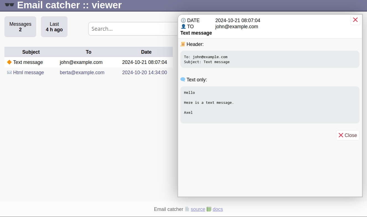This screenshot has height=217, width=367.
Task: Click the scroll icon next to Header
Action: point(183,44)
